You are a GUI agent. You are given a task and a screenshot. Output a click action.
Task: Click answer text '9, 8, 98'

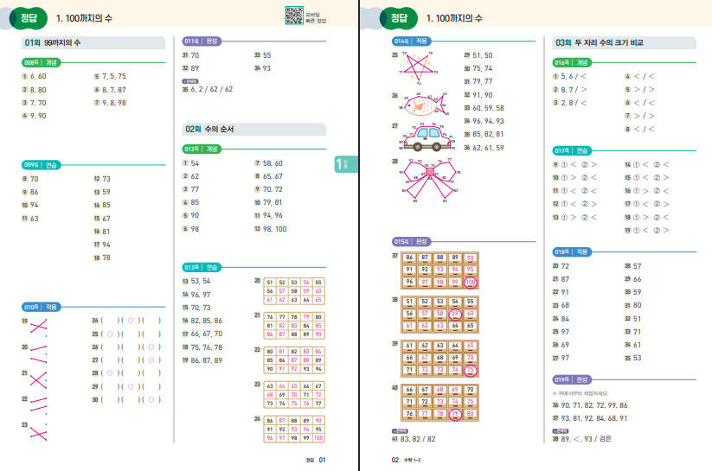coord(114,103)
